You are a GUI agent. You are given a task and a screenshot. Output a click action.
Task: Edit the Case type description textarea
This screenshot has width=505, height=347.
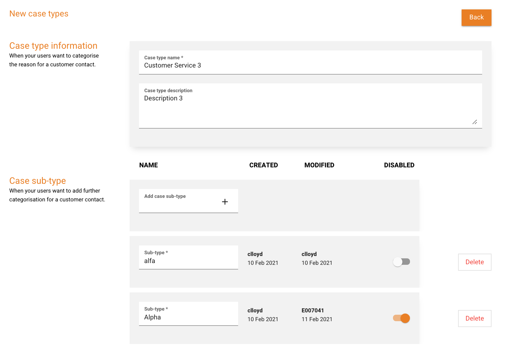tap(310, 106)
